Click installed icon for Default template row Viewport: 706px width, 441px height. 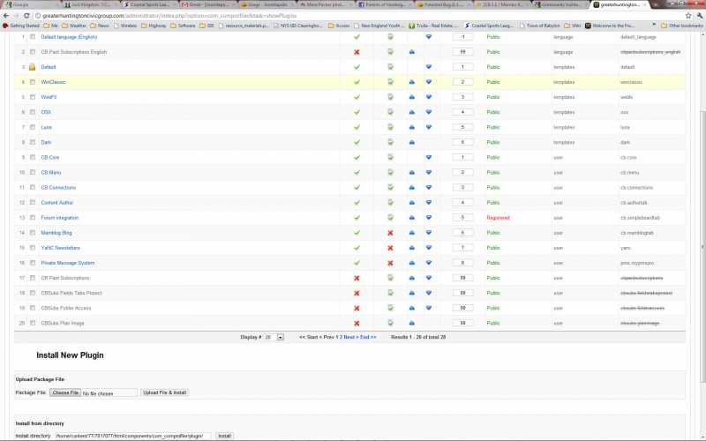click(x=390, y=67)
